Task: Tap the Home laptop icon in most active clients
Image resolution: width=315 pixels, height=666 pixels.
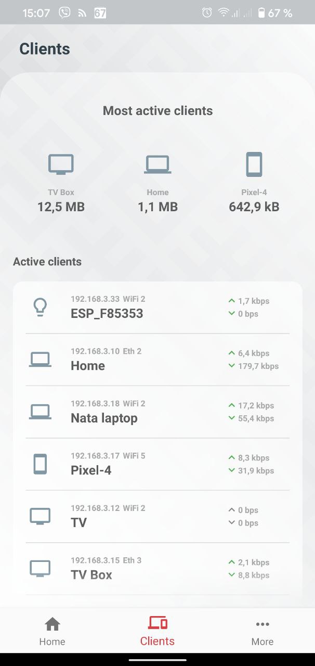Action: pyautogui.click(x=157, y=164)
